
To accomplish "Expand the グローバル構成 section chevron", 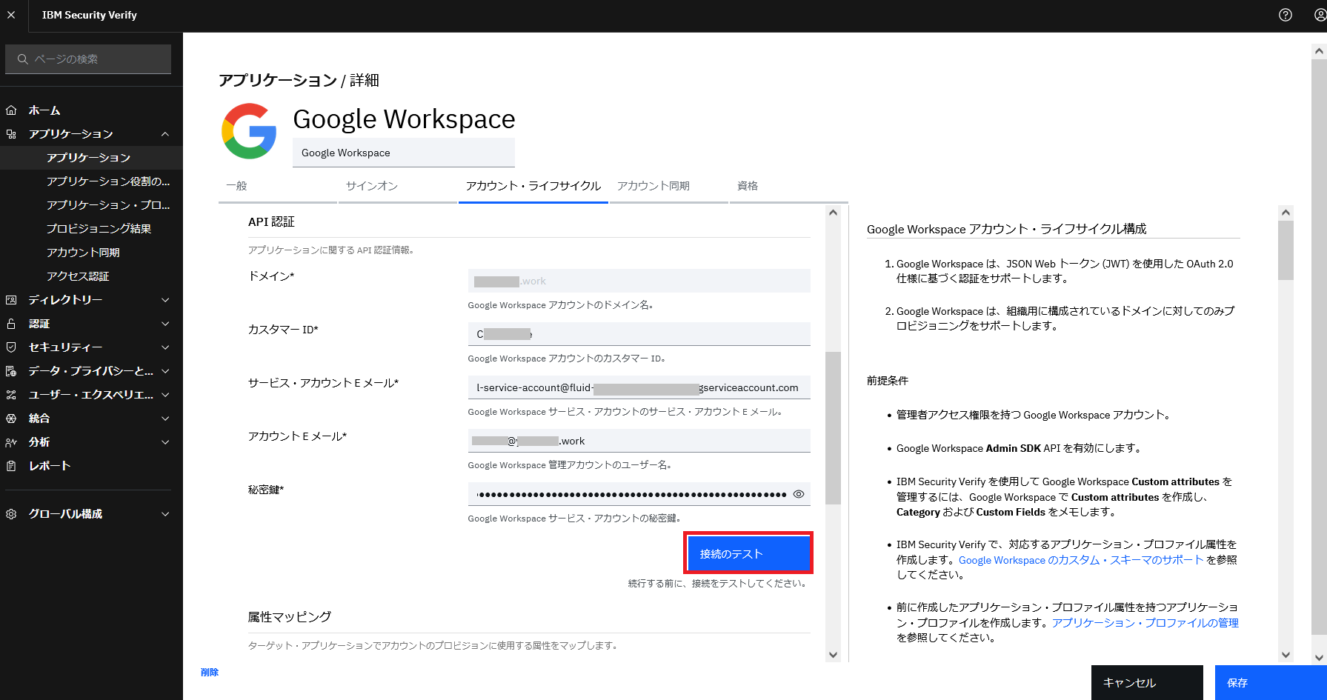I will tap(165, 514).
